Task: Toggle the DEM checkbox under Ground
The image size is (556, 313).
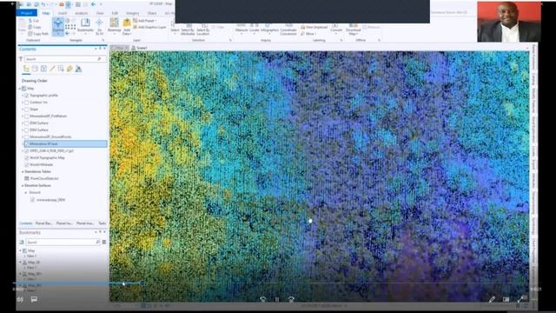Action: pyautogui.click(x=33, y=200)
